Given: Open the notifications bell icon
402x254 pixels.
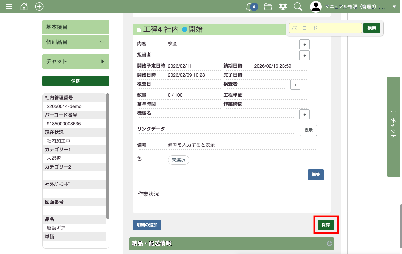Looking at the screenshot, I should tap(249, 7).
